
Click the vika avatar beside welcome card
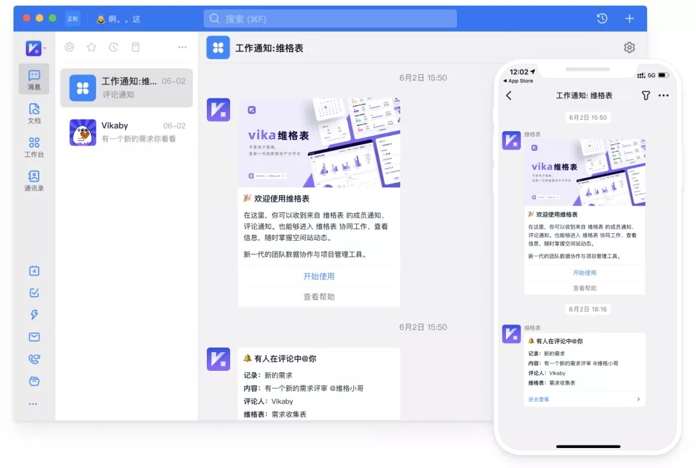(218, 109)
